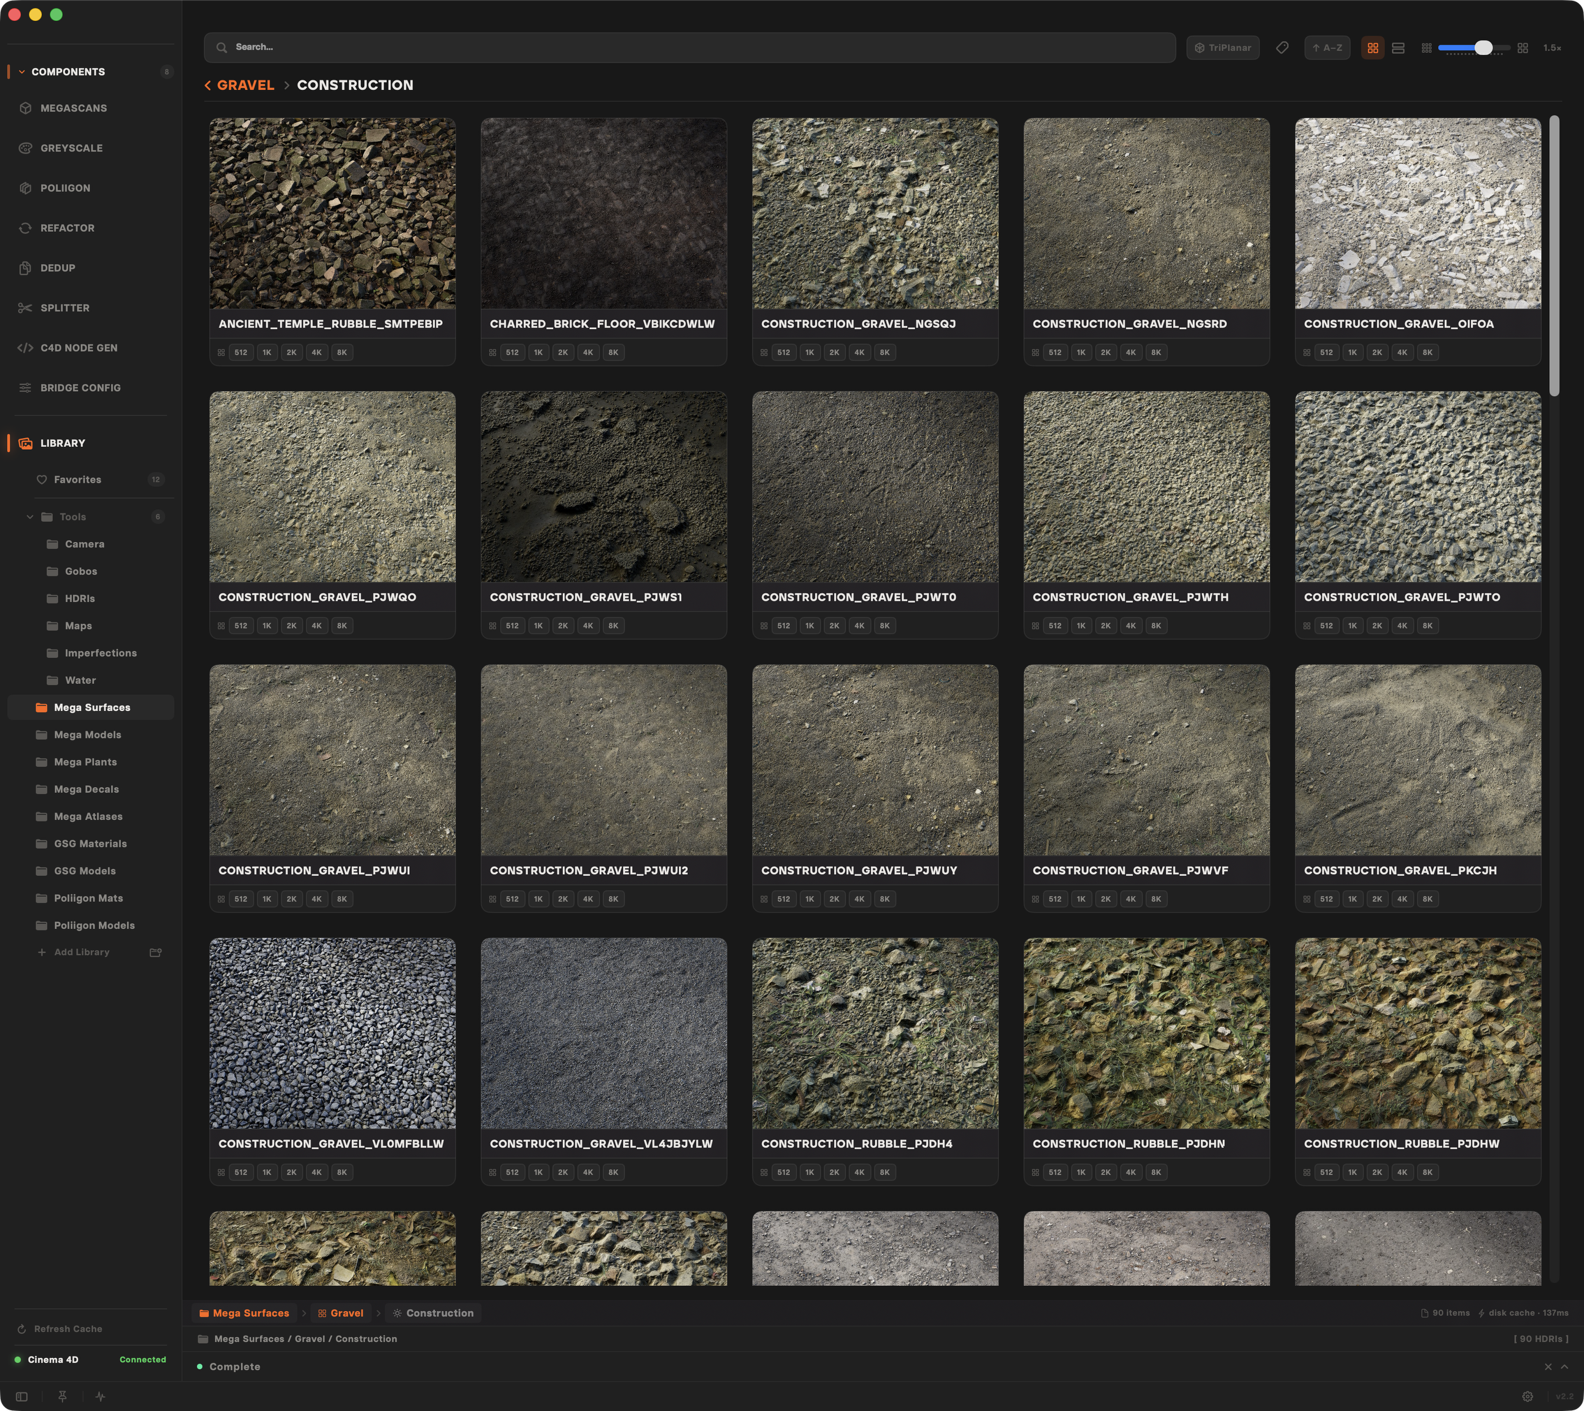This screenshot has width=1584, height=1411.
Task: Toggle the sidebar panel icon
Action: pyautogui.click(x=22, y=1396)
